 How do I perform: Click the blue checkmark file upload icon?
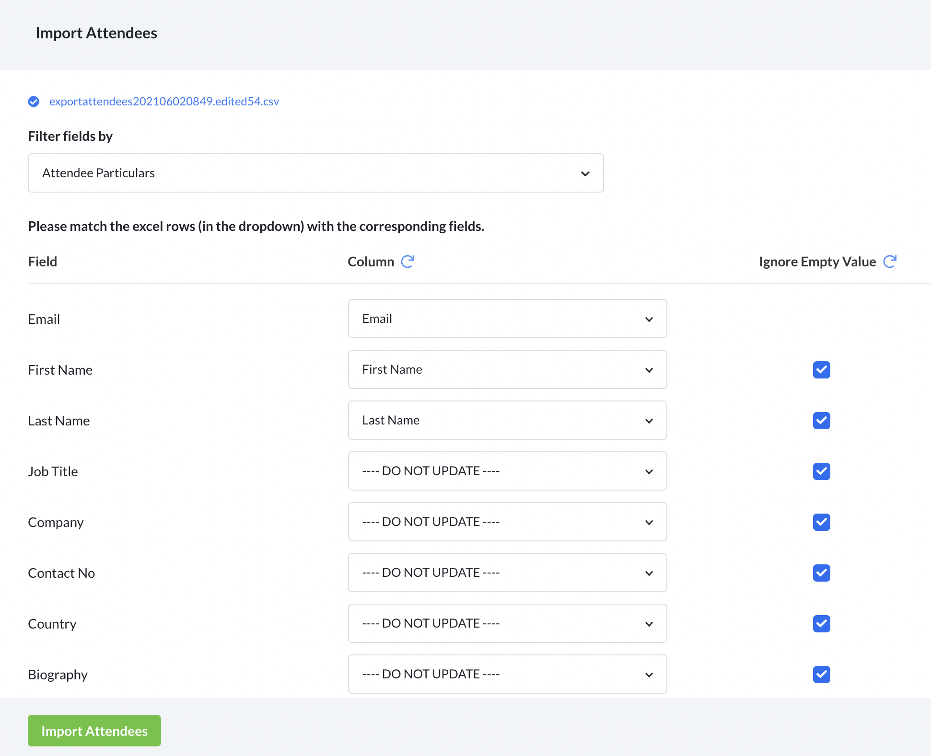[34, 102]
